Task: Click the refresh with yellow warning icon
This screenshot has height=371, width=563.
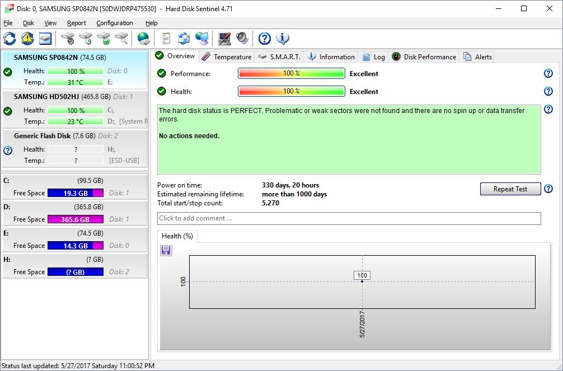Action: click(27, 39)
